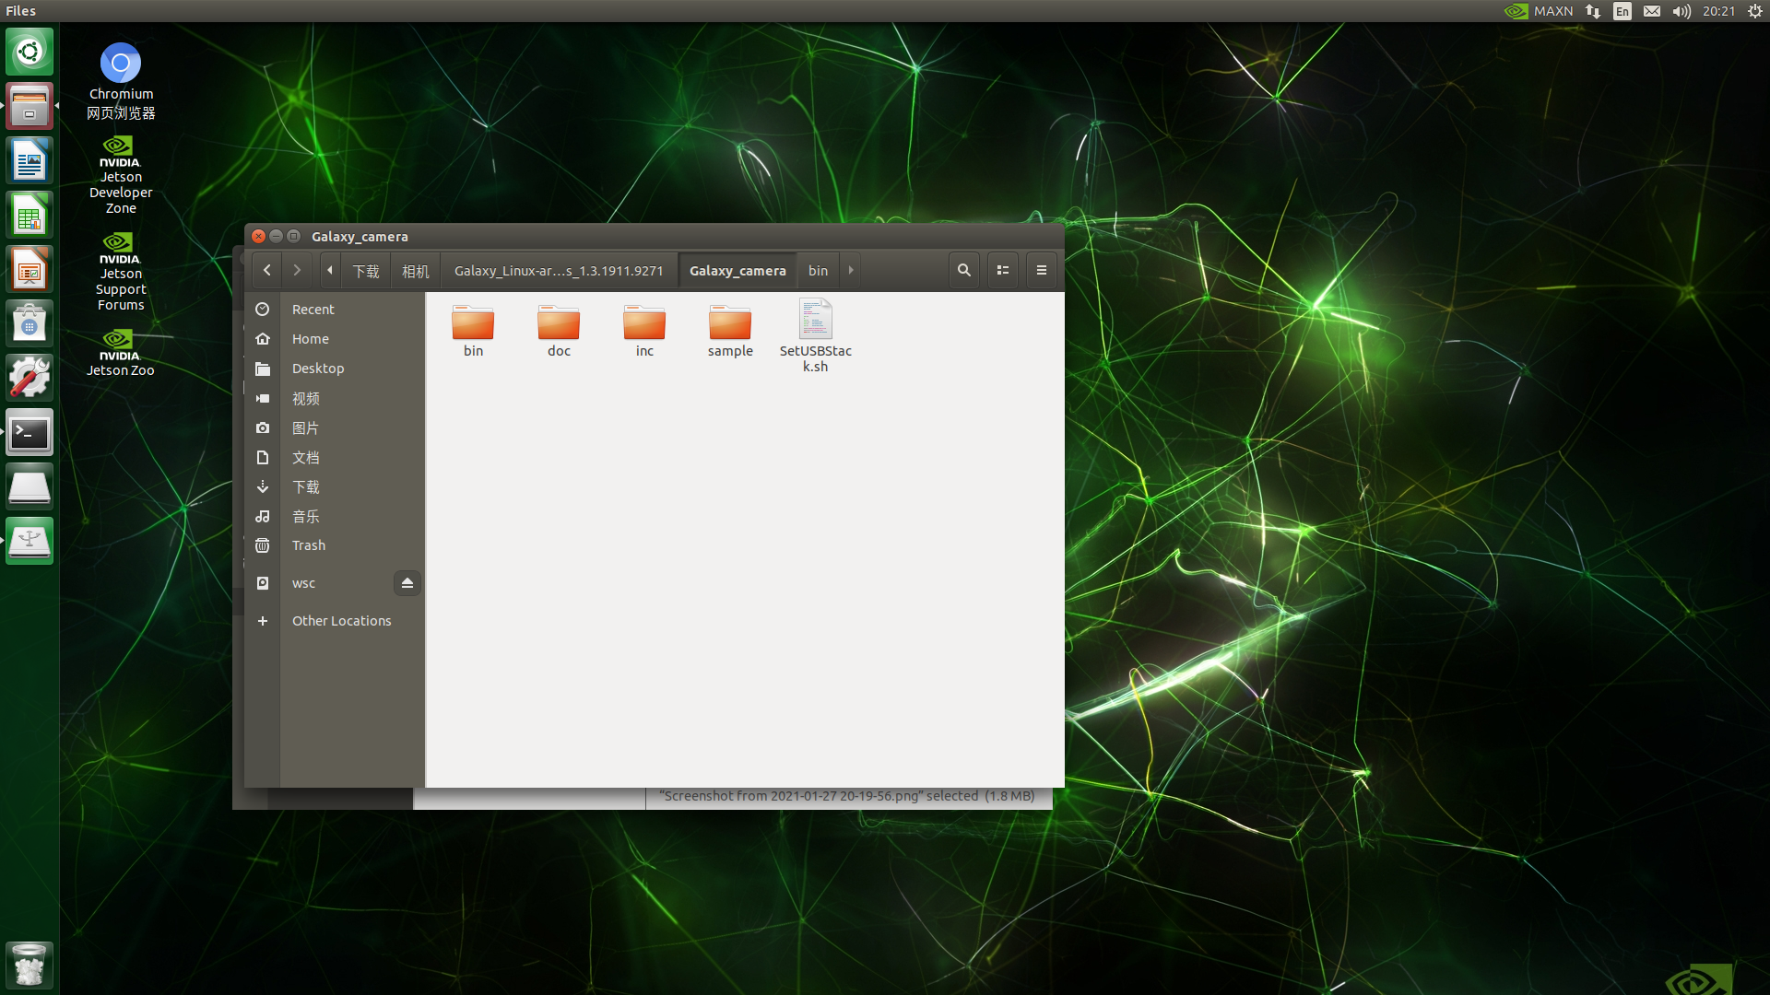Click the Files launcher icon

click(29, 106)
